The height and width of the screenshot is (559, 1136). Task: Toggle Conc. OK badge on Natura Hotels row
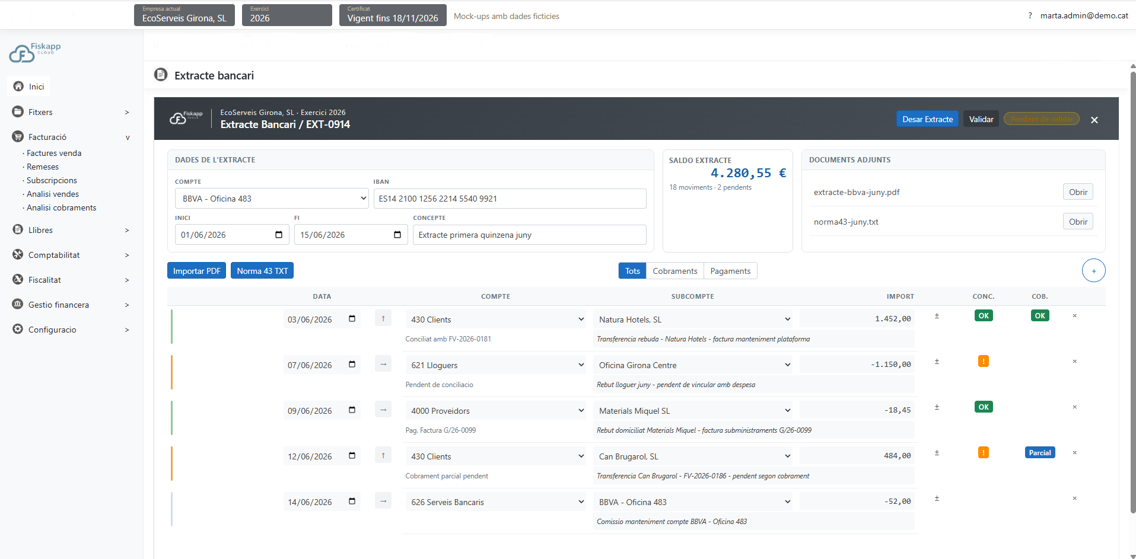984,315
